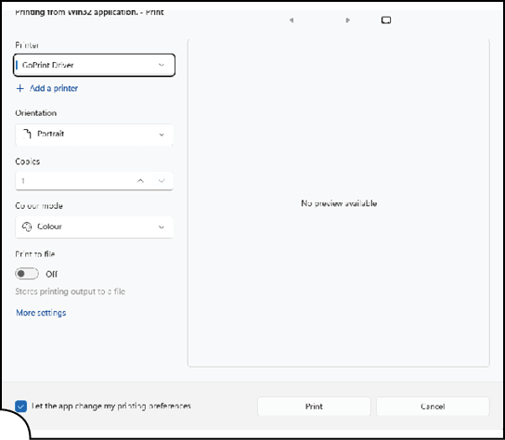Click the Printer dropdown chevron
505x440 pixels.
162,65
